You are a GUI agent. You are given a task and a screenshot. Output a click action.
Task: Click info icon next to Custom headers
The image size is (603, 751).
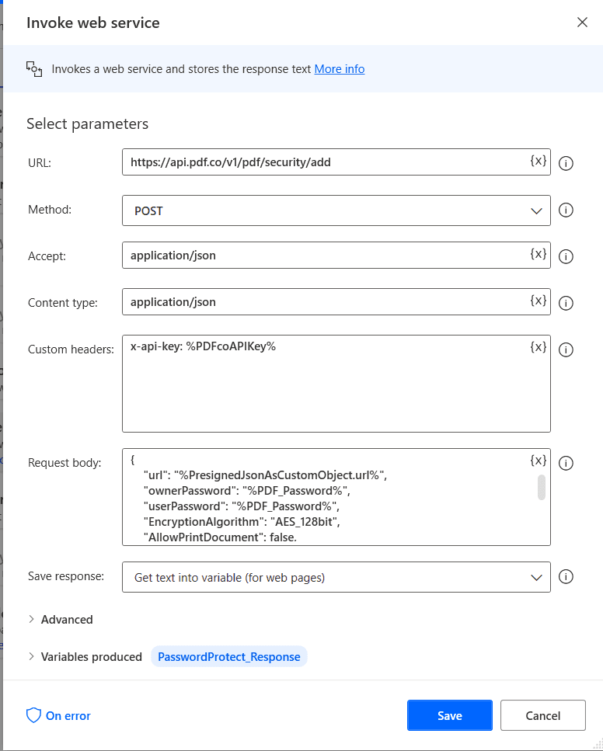pos(566,349)
